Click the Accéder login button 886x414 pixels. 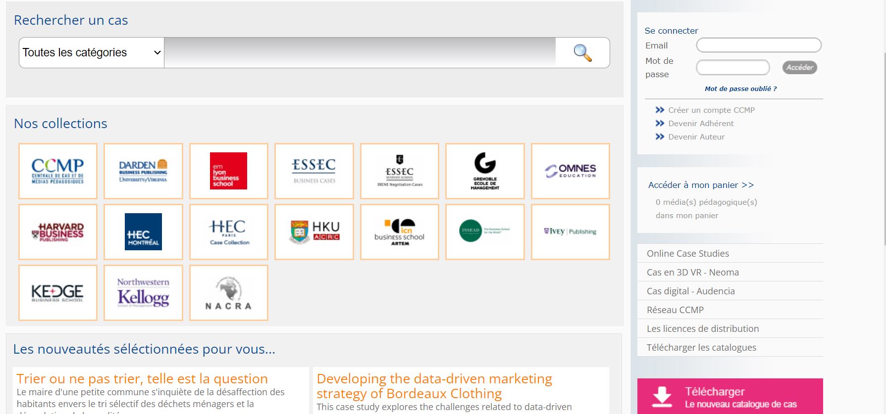pyautogui.click(x=800, y=67)
